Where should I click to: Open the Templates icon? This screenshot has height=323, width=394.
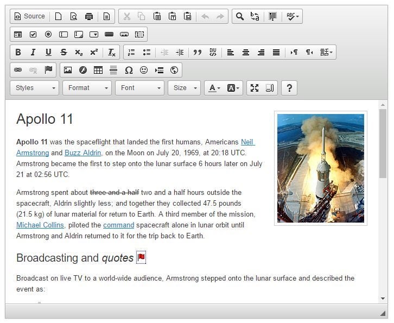106,16
